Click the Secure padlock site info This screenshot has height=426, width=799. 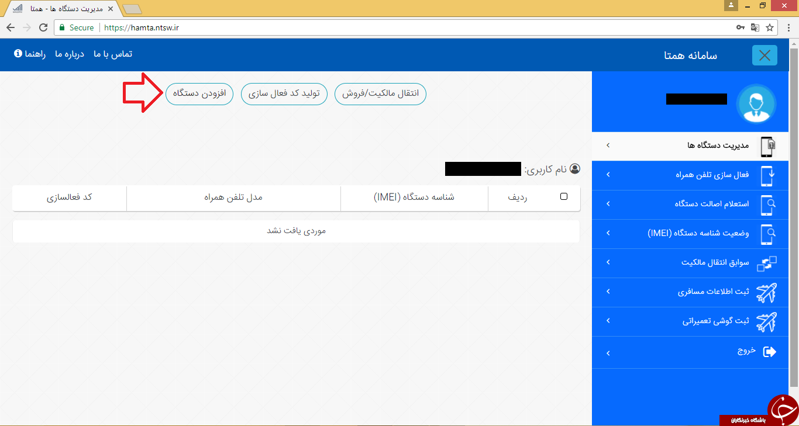[x=76, y=27]
